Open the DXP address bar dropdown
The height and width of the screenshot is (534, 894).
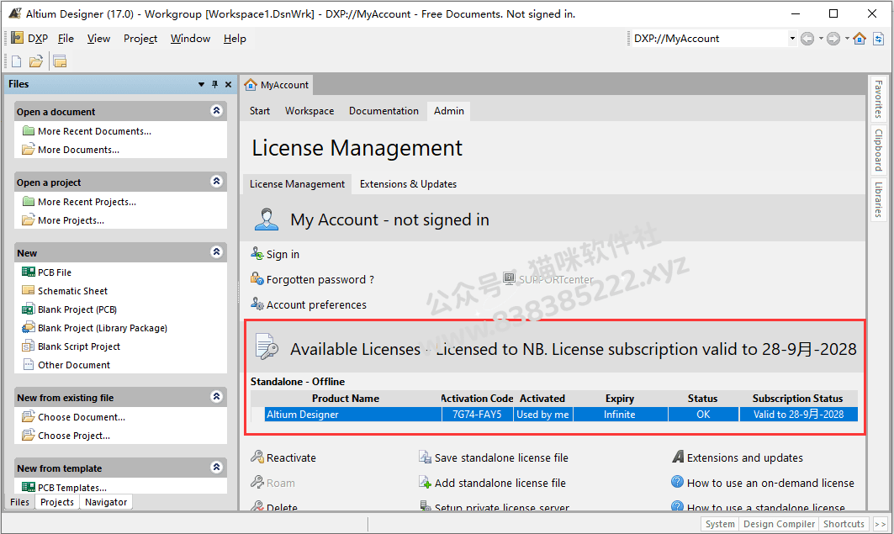tap(792, 38)
